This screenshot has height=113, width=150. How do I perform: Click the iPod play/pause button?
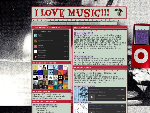[141, 62]
